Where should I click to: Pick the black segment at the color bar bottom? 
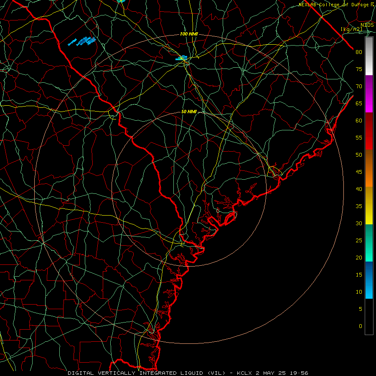pos(369,317)
